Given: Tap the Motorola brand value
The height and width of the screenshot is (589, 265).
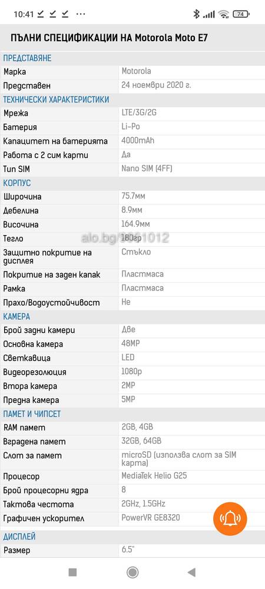Looking at the screenshot, I should [136, 71].
